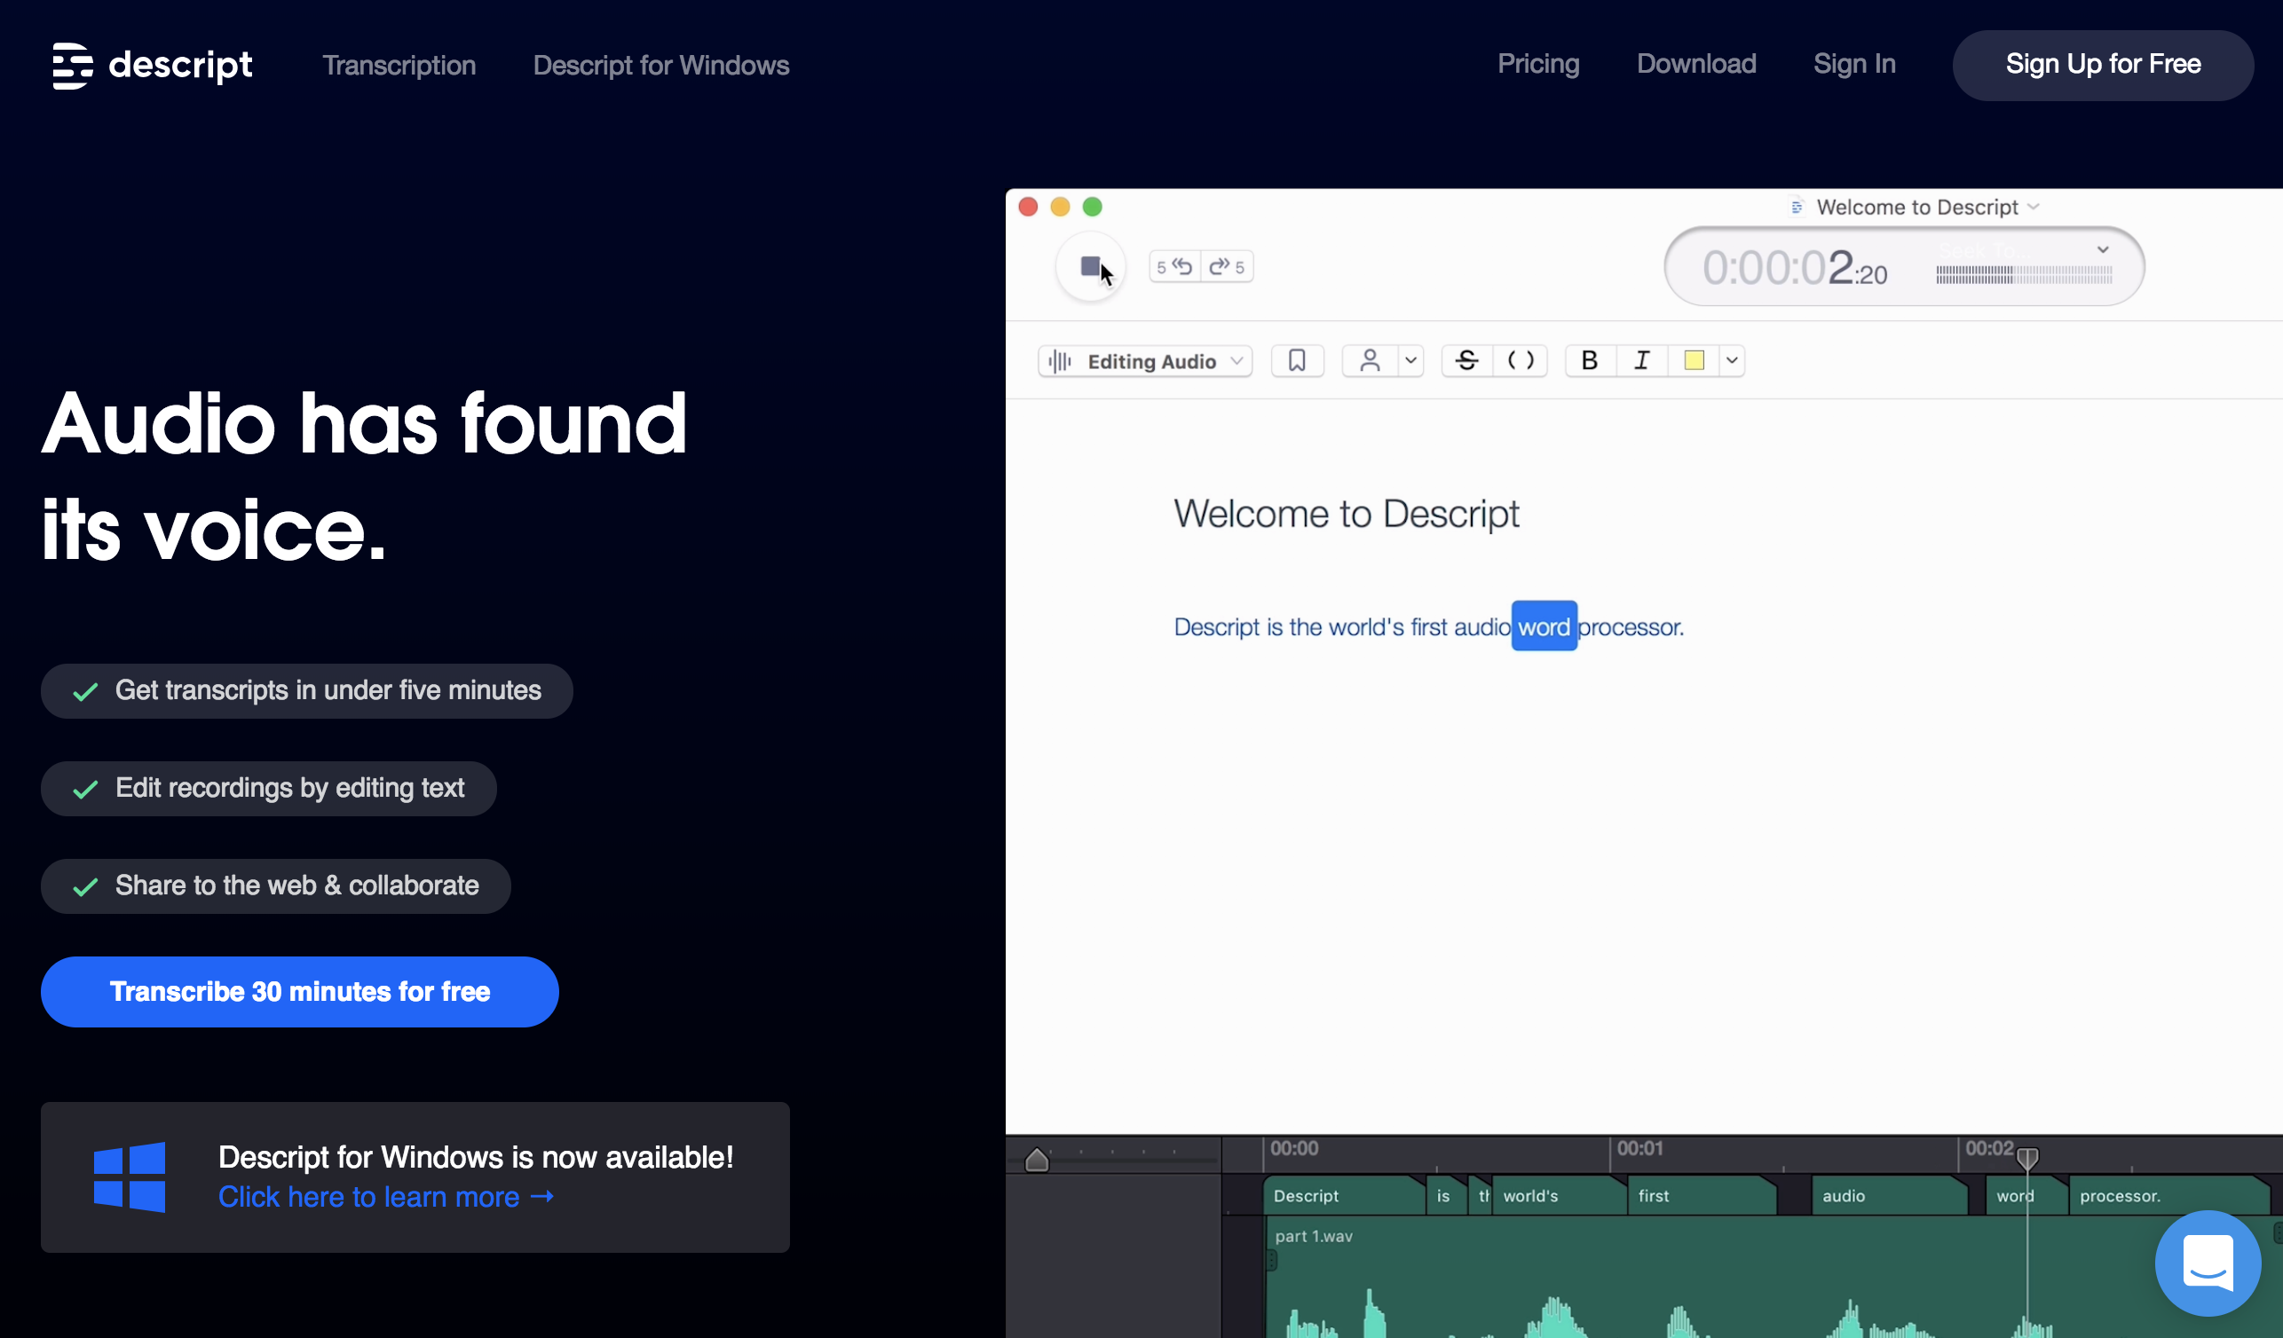This screenshot has width=2283, height=1338.
Task: Follow the Click here to learn more link
Action: point(385,1197)
